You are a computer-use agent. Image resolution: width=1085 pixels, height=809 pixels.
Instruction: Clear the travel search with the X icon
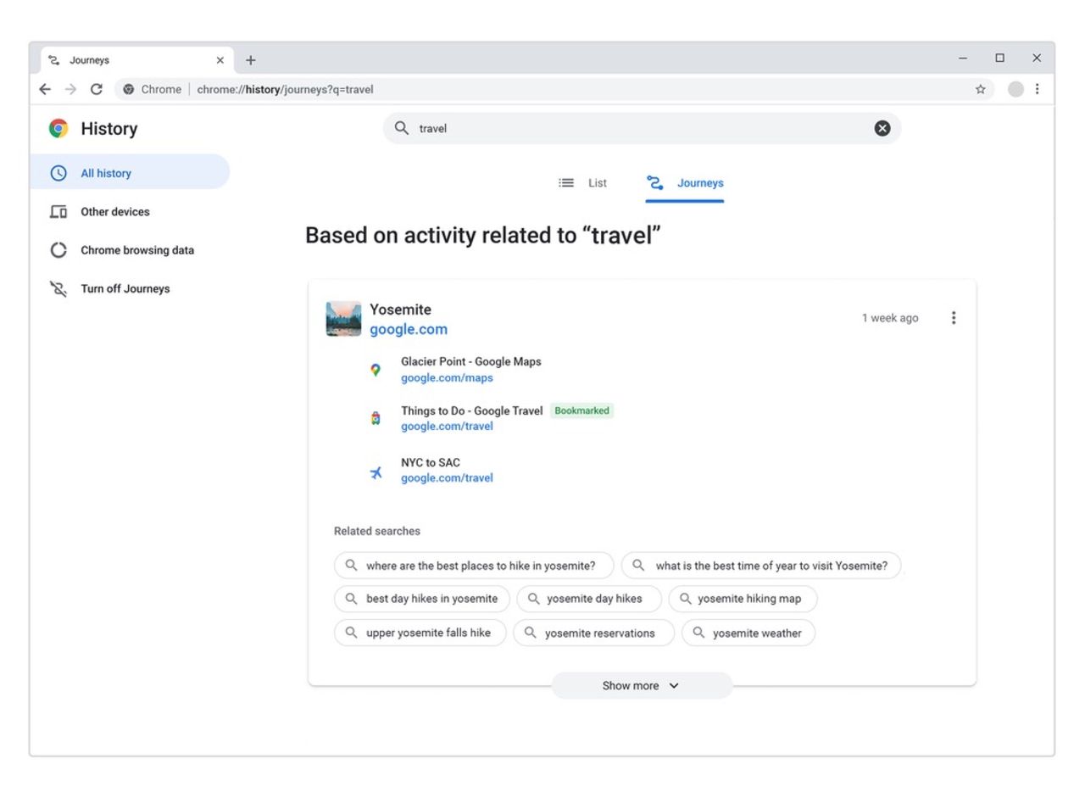click(882, 128)
